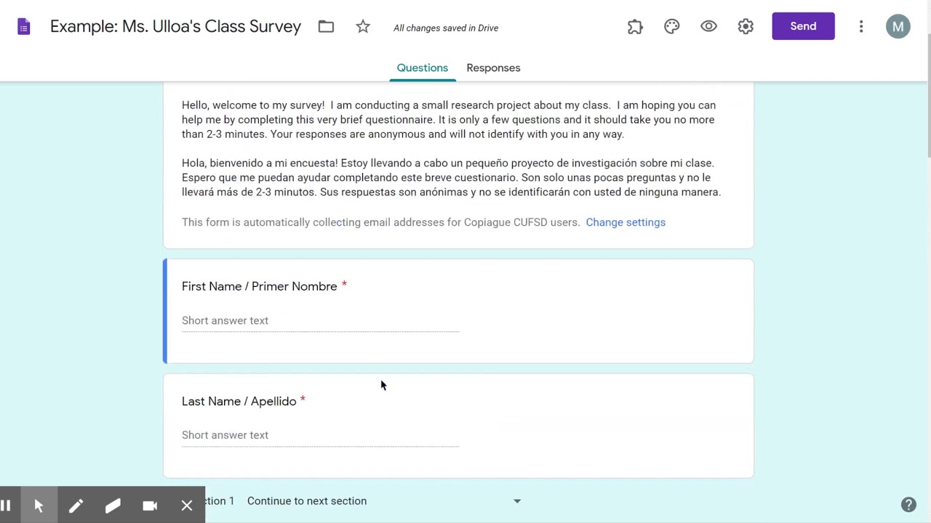931x523 pixels.
Task: Star this form
Action: (363, 27)
